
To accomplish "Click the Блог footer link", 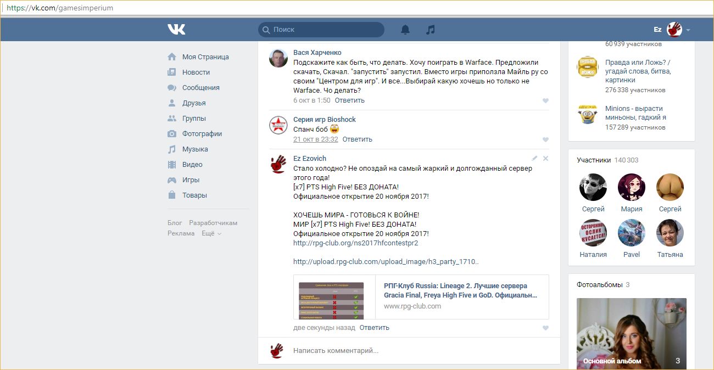I will point(175,223).
